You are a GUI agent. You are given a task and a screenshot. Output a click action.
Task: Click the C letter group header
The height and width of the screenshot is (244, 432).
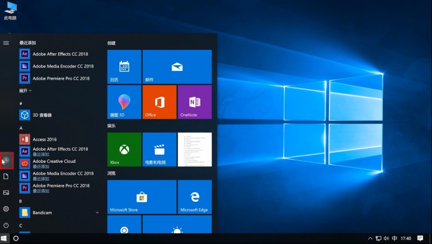(x=21, y=226)
